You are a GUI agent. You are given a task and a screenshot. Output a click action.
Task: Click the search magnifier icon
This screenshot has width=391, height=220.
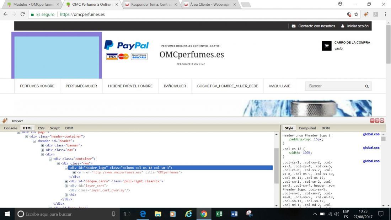(x=367, y=86)
